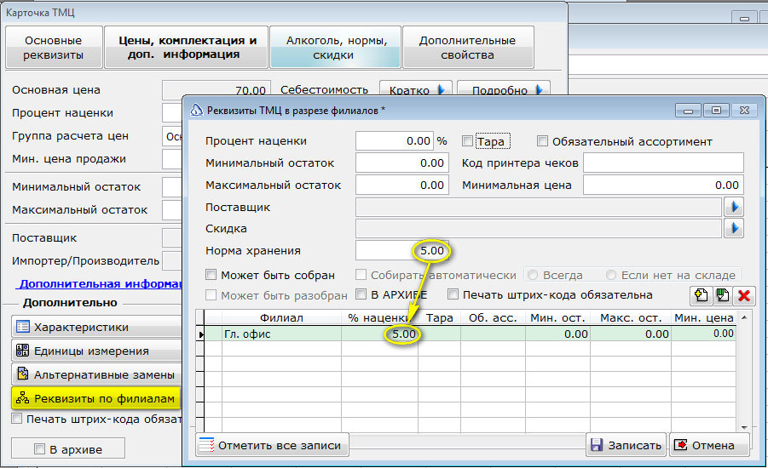Screen dimensions: 768x468
Task: Click the Реквизиты ТМЦ dialog title icon
Action: point(196,110)
